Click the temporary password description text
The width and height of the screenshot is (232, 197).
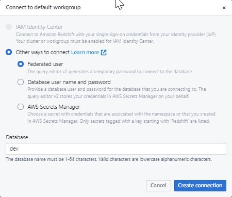(x=110, y=72)
